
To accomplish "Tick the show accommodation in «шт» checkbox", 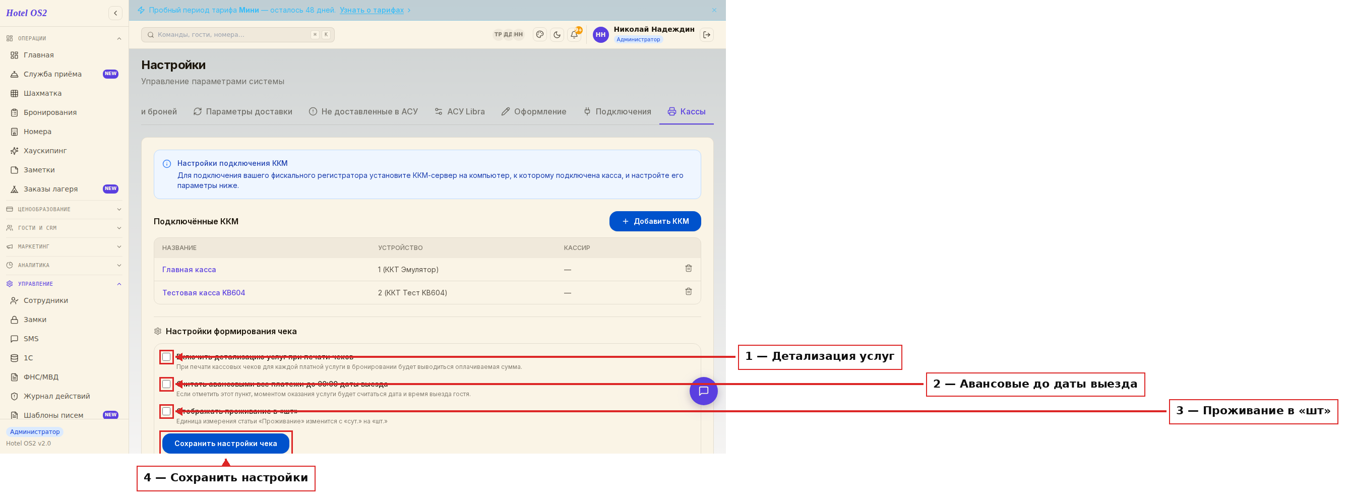I will [166, 411].
